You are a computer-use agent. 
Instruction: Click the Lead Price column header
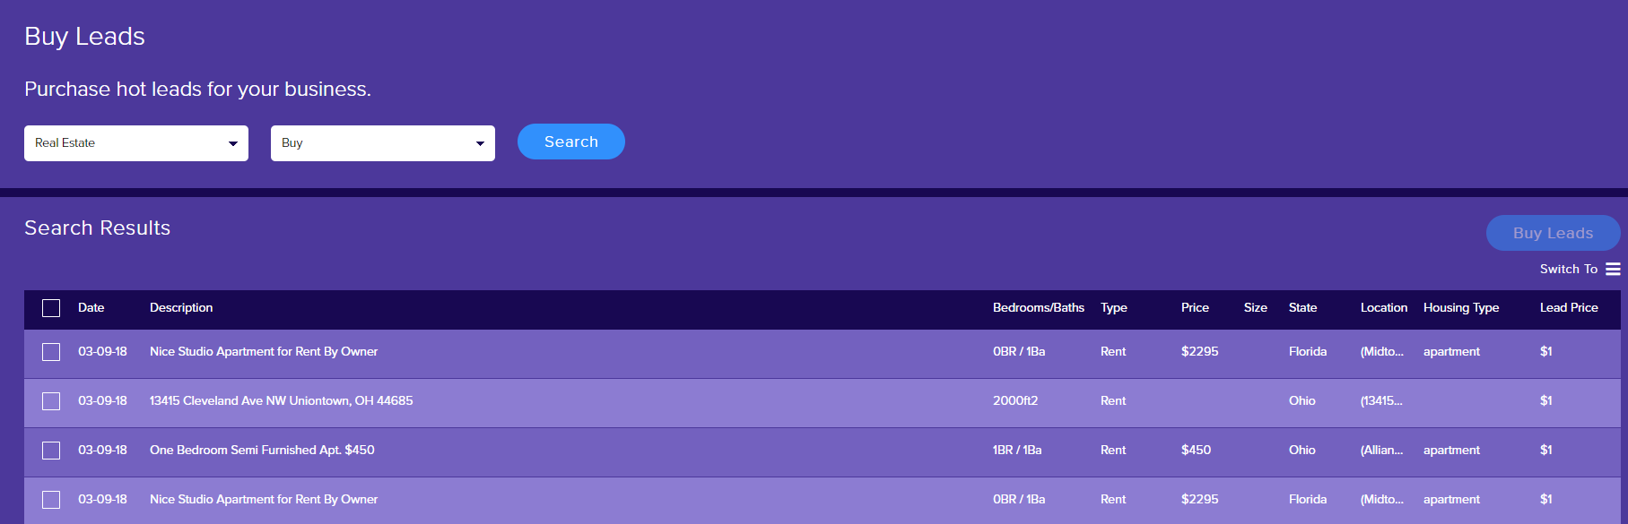(1569, 307)
